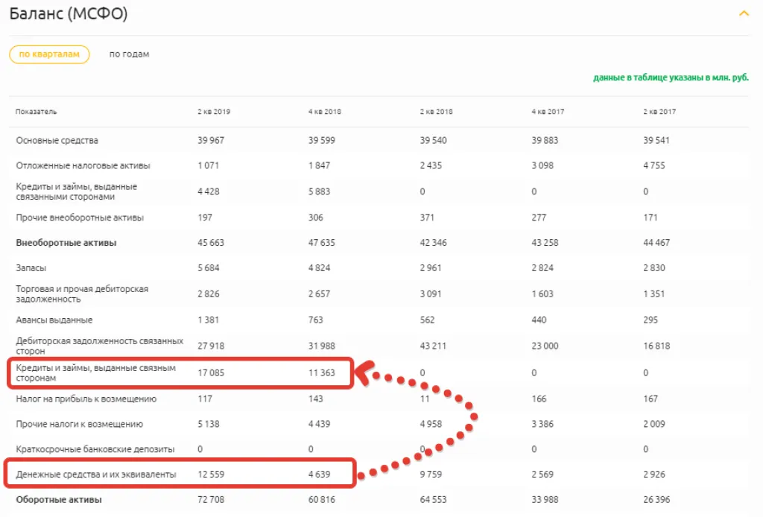Select the 'Основные средства' row label

57,141
